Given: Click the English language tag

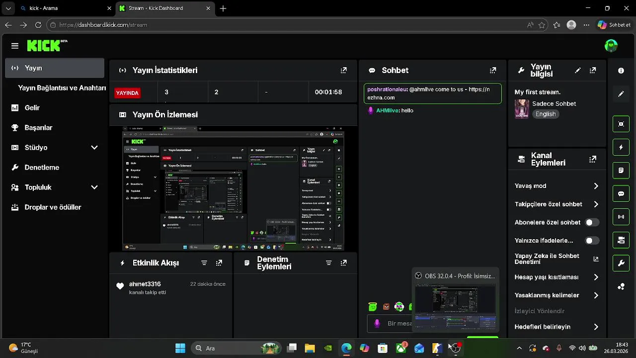Looking at the screenshot, I should [546, 114].
